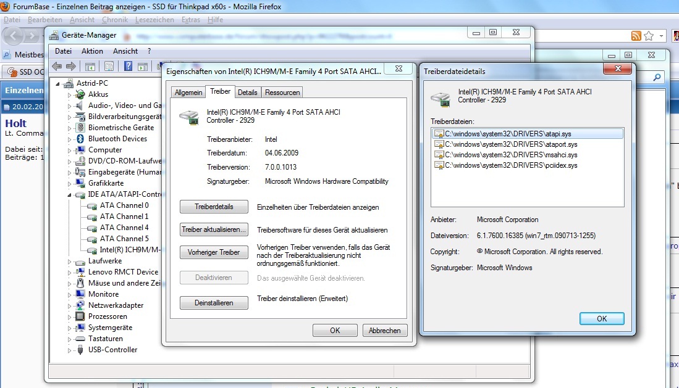Select ATA Channel 4 in device tree
The height and width of the screenshot is (388, 679).
124,228
